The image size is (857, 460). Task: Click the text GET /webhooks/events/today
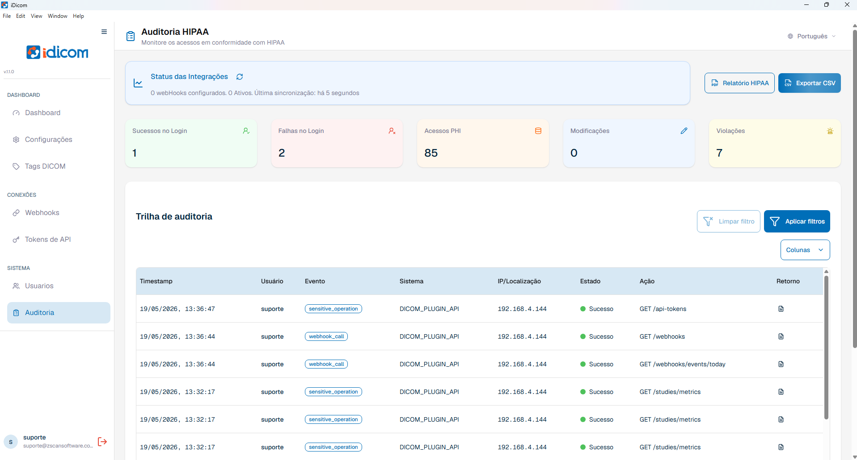(x=682, y=364)
